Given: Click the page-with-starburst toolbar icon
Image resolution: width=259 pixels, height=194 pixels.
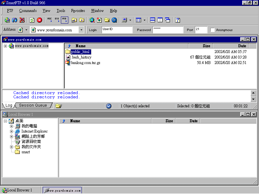Looking at the screenshot, I should tap(99, 20).
